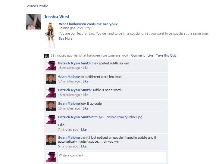222x164 pixels.
Task: Click the Comment link under the post
Action: (138, 55)
